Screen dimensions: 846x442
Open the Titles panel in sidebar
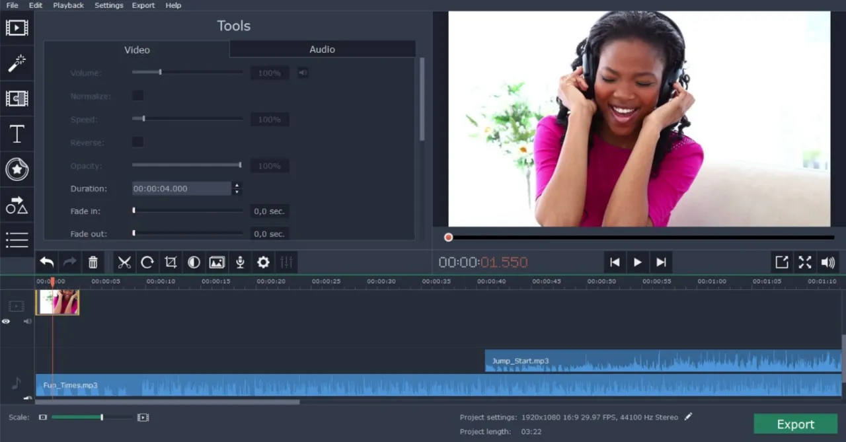pyautogui.click(x=17, y=134)
